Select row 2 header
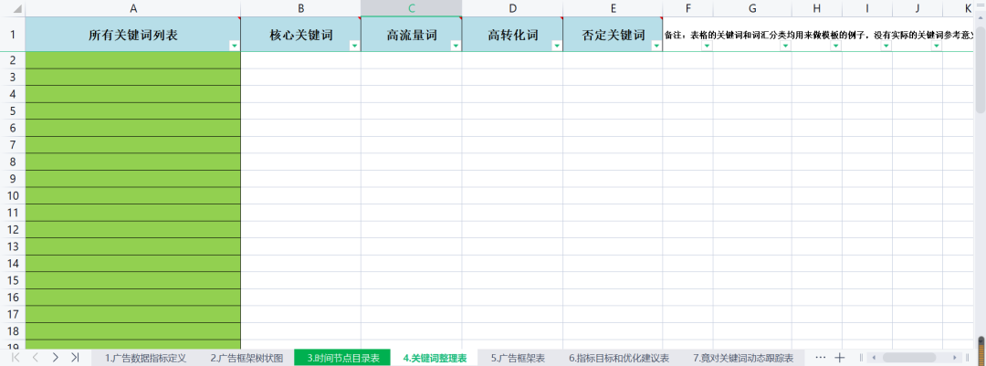 pos(13,60)
